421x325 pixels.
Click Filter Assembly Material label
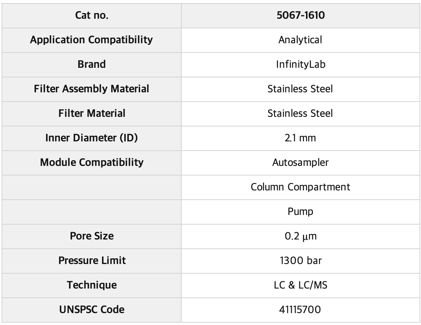pos(91,89)
